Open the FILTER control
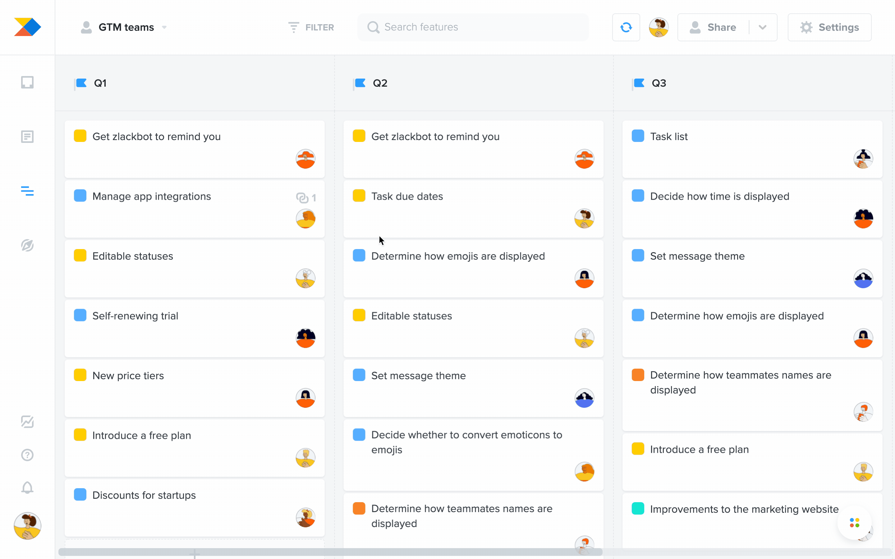 tap(311, 27)
